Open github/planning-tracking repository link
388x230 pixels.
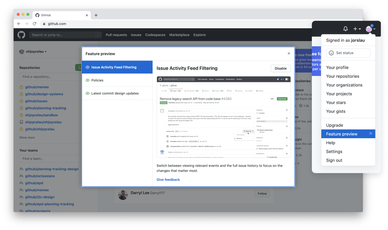pyautogui.click(x=46, y=108)
